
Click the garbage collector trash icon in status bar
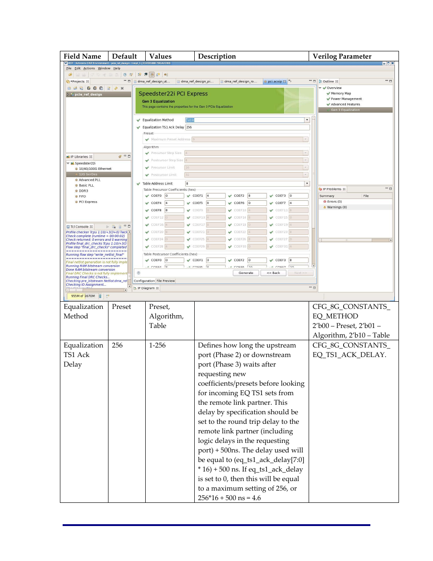[x=100, y=296]
